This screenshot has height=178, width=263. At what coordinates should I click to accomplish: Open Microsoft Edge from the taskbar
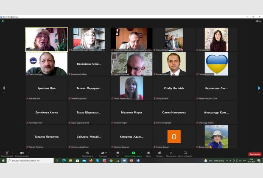click(x=64, y=161)
